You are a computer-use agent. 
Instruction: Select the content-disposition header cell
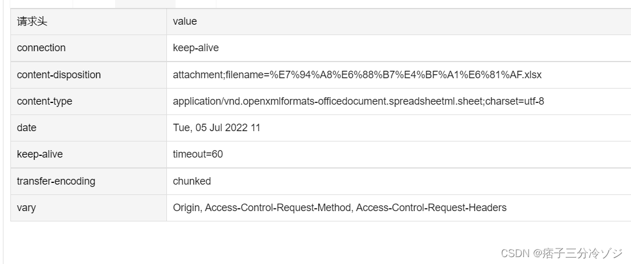coord(59,75)
